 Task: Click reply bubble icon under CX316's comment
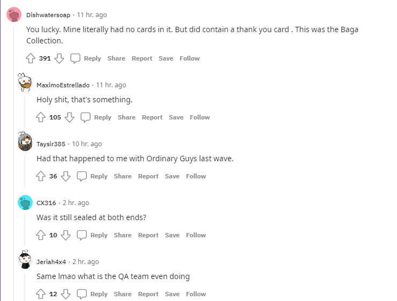click(x=82, y=235)
